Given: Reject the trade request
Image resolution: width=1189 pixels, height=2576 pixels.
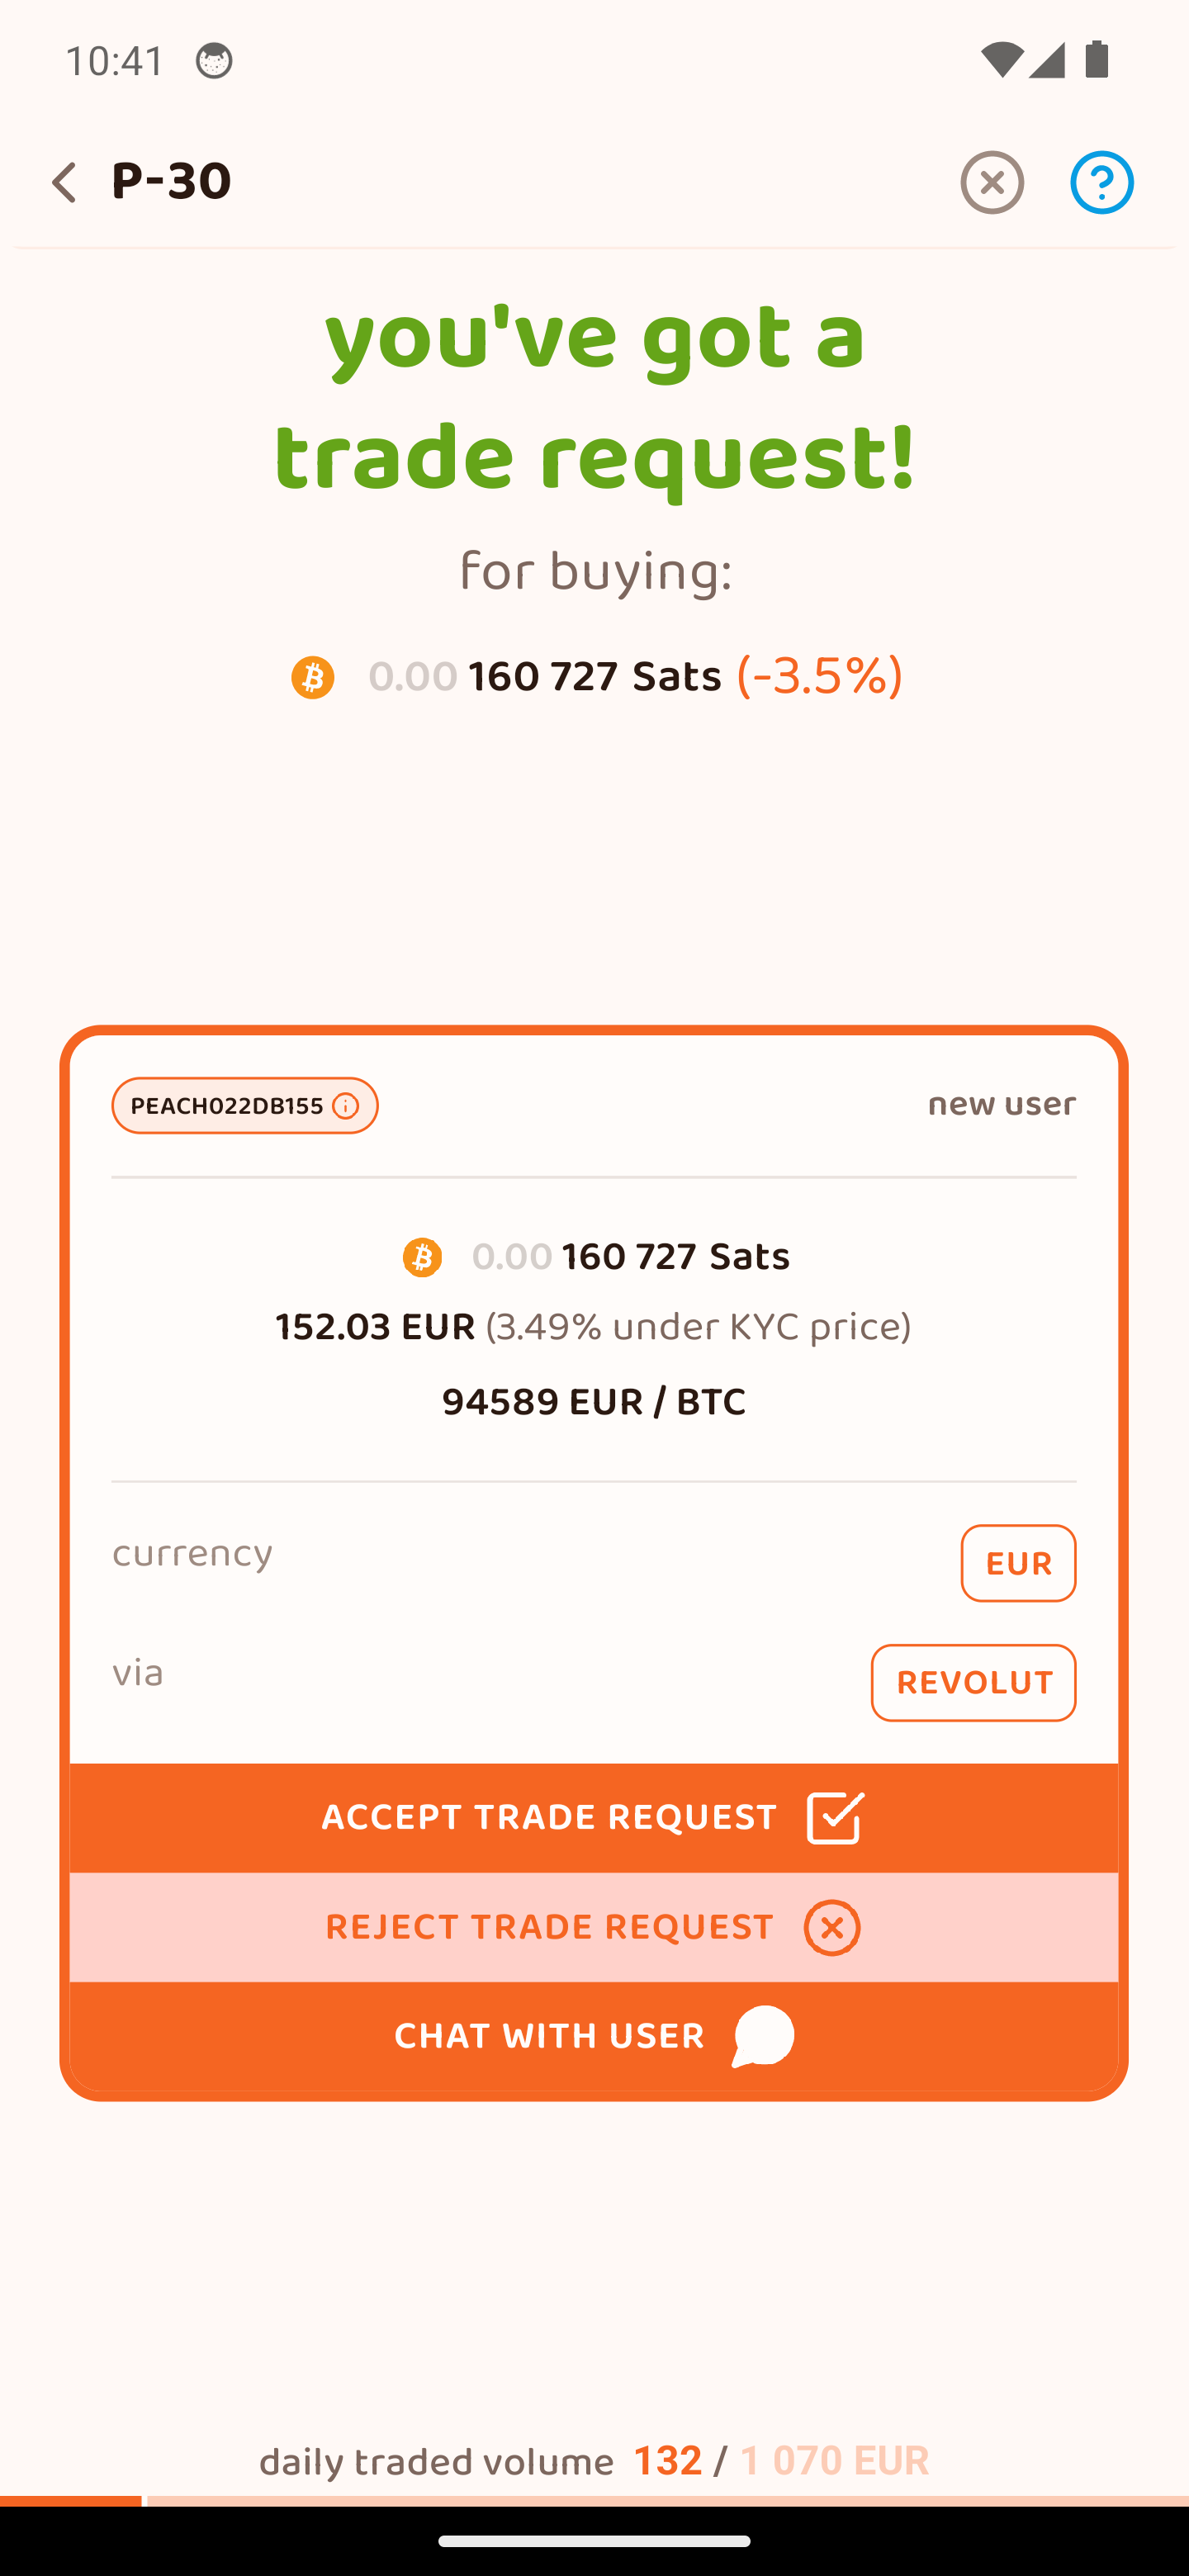Looking at the screenshot, I should (x=548, y=1927).
